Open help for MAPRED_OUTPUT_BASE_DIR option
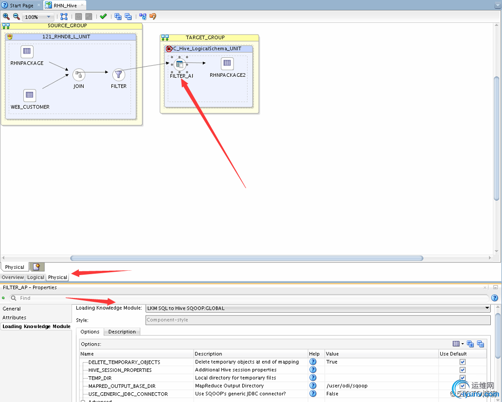Screen dimensions: 502x402 (x=313, y=385)
